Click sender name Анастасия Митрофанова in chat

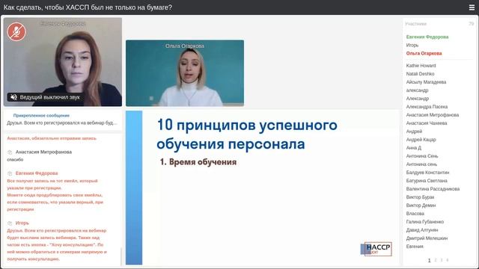43,152
